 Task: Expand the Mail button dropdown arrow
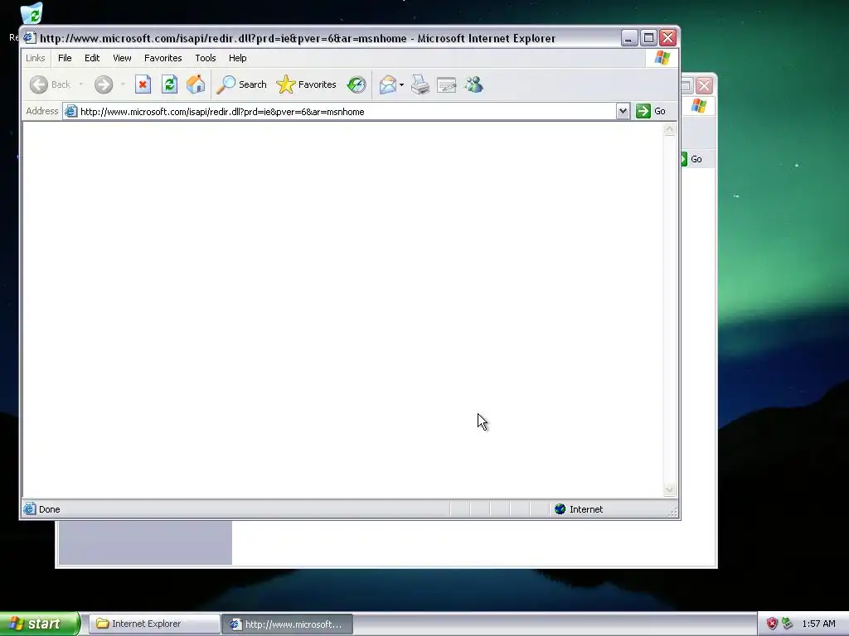click(x=402, y=85)
